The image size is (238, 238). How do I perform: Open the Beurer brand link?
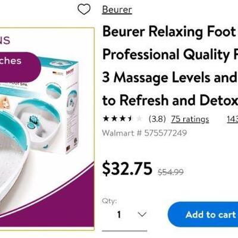pyautogui.click(x=117, y=10)
